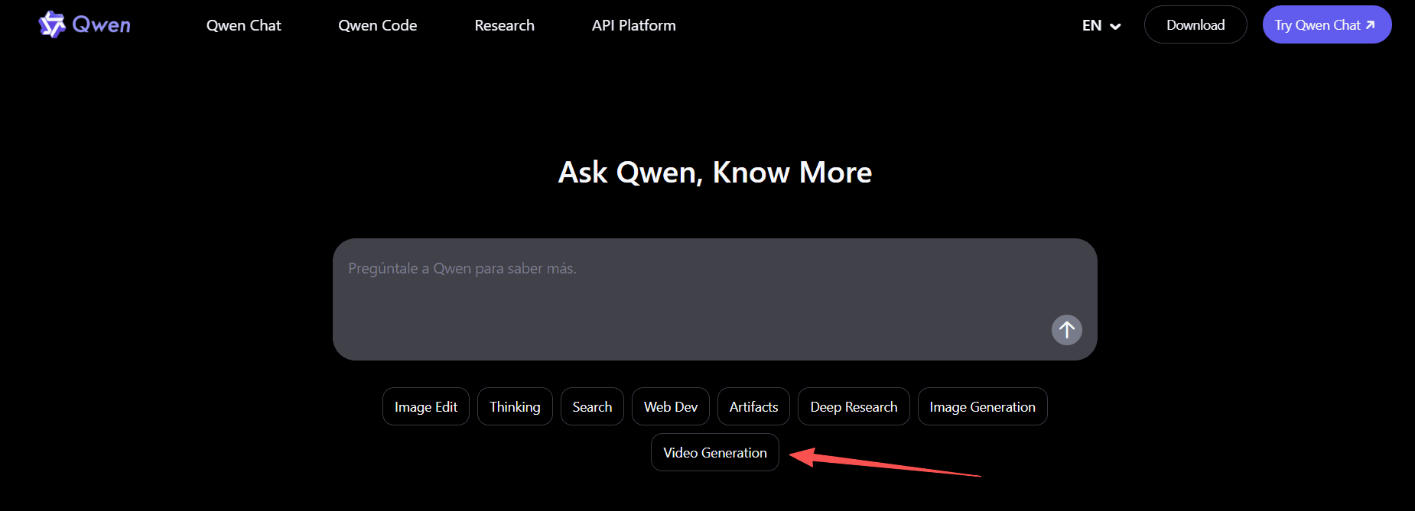The image size is (1415, 511).
Task: Click the Download button
Action: tap(1195, 24)
